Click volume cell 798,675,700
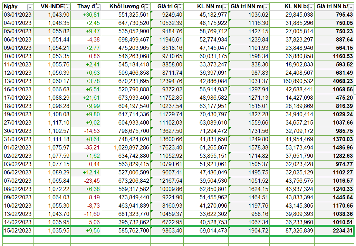356x246 pixels. [126, 131]
